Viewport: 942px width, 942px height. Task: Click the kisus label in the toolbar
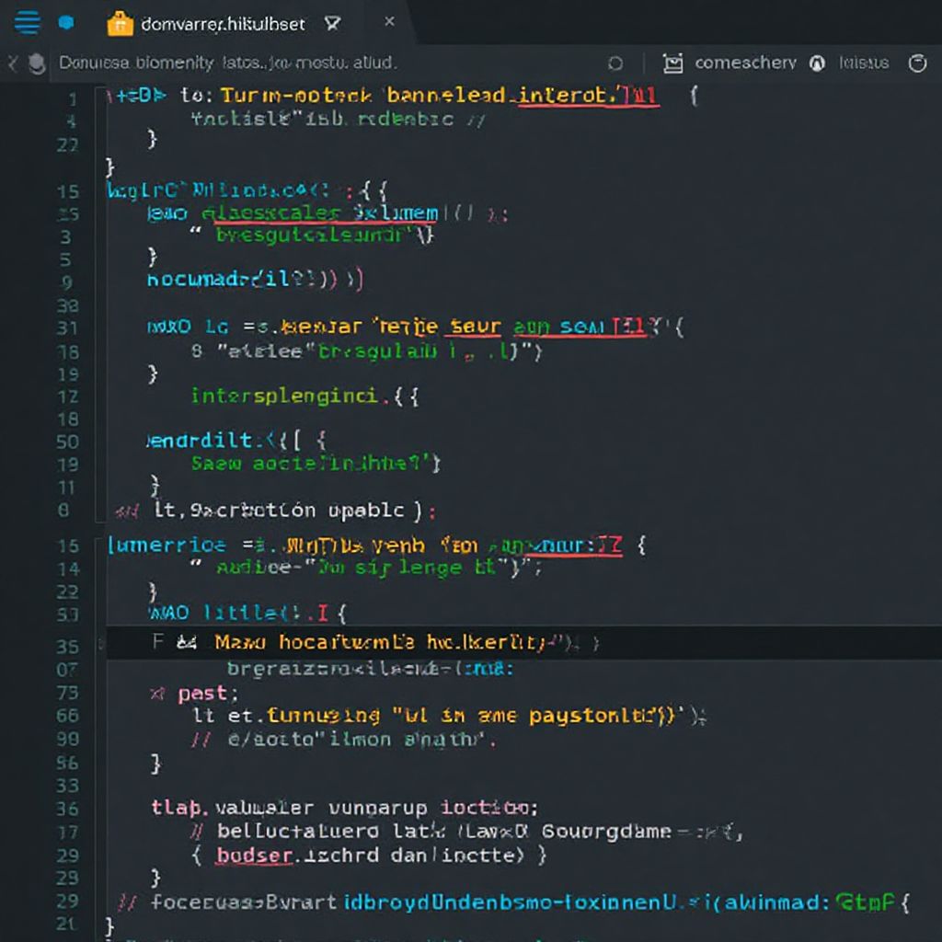[x=864, y=63]
